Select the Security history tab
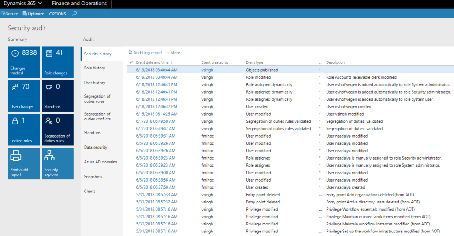 (102, 54)
